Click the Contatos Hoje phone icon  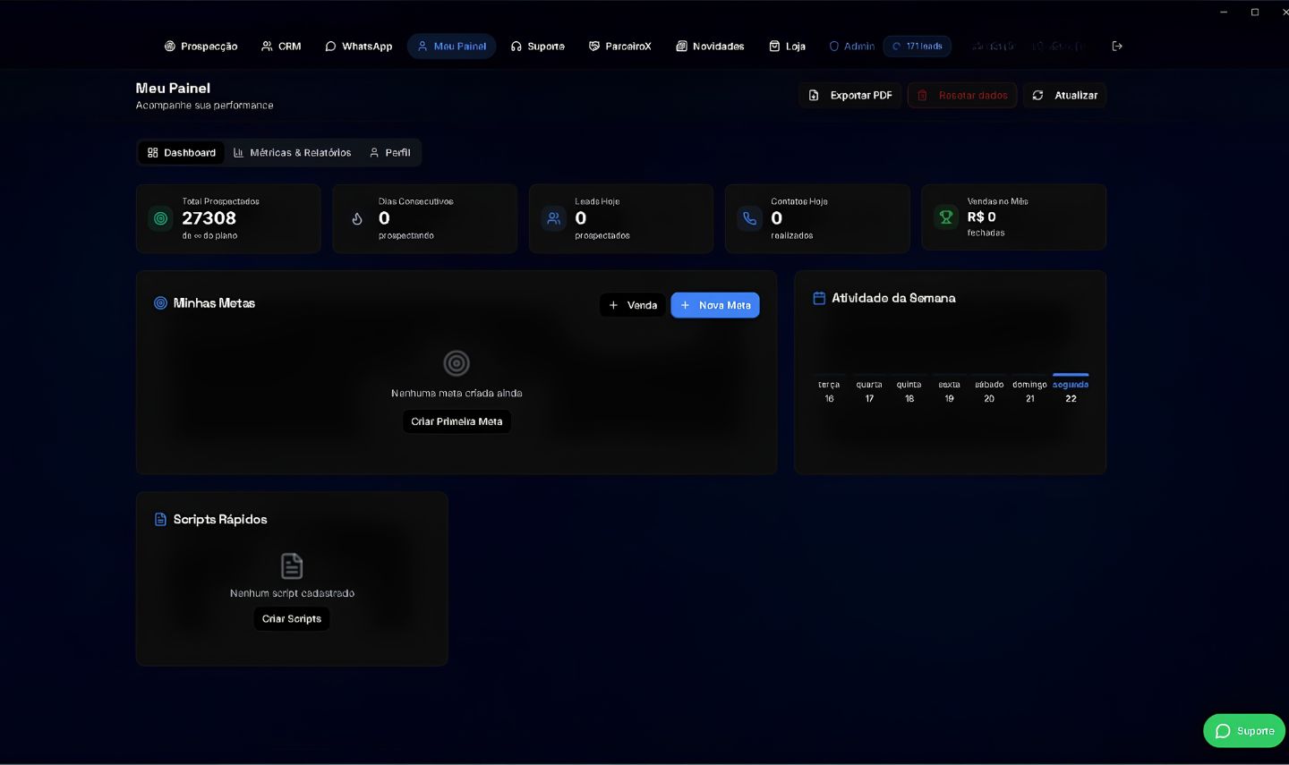pyautogui.click(x=750, y=218)
